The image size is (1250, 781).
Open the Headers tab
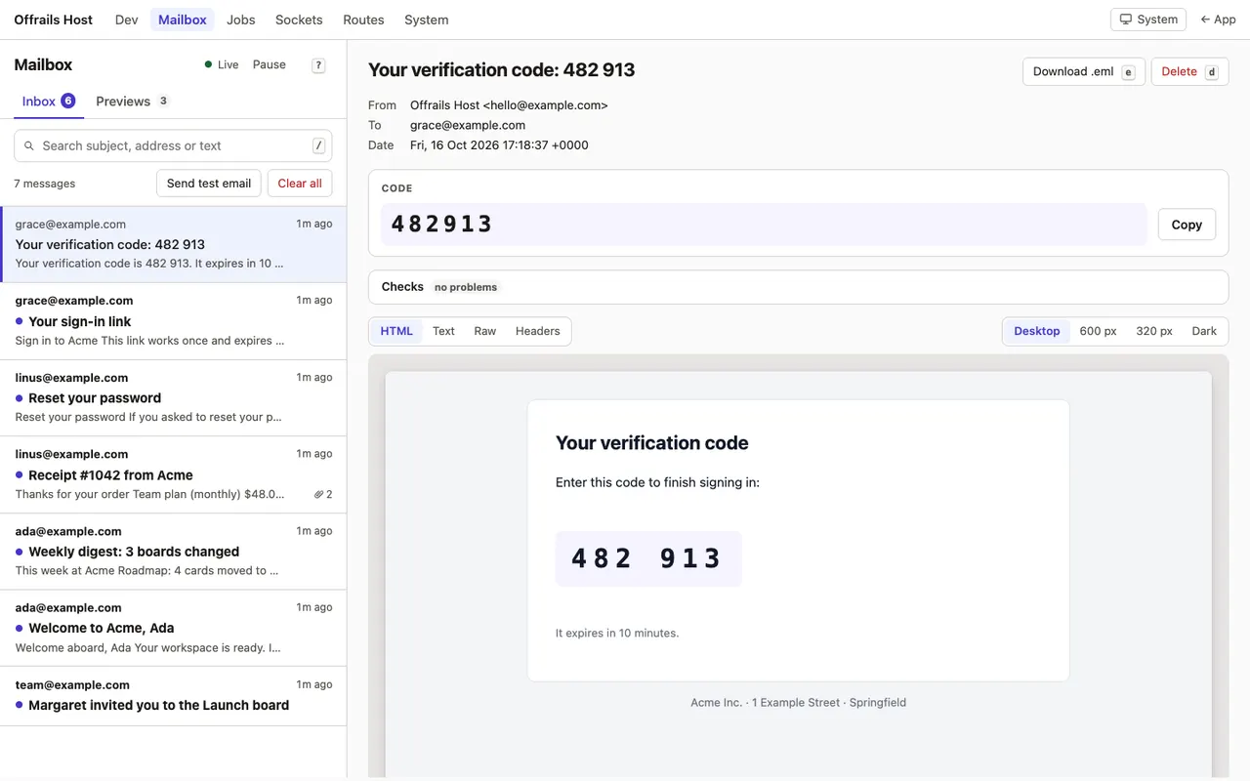coord(538,331)
